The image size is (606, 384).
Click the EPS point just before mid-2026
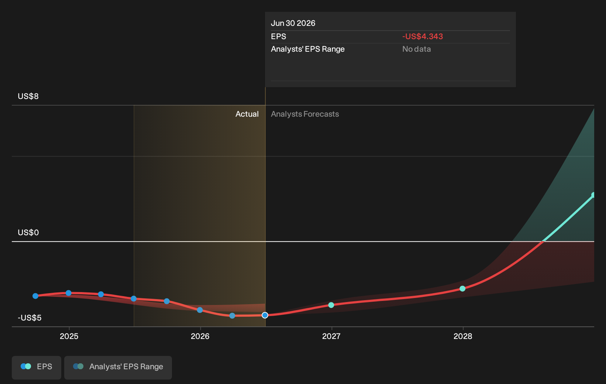coord(232,316)
